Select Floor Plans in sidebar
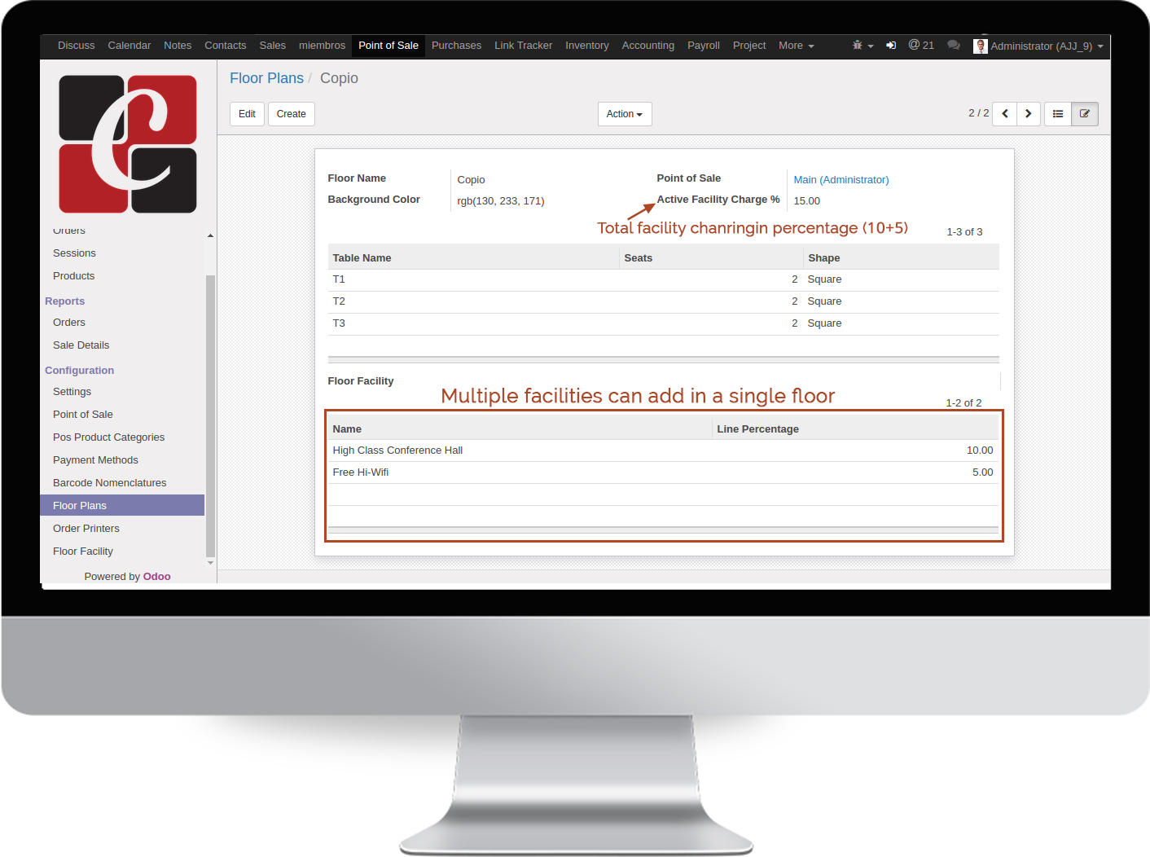Image resolution: width=1150 pixels, height=857 pixels. pos(122,505)
